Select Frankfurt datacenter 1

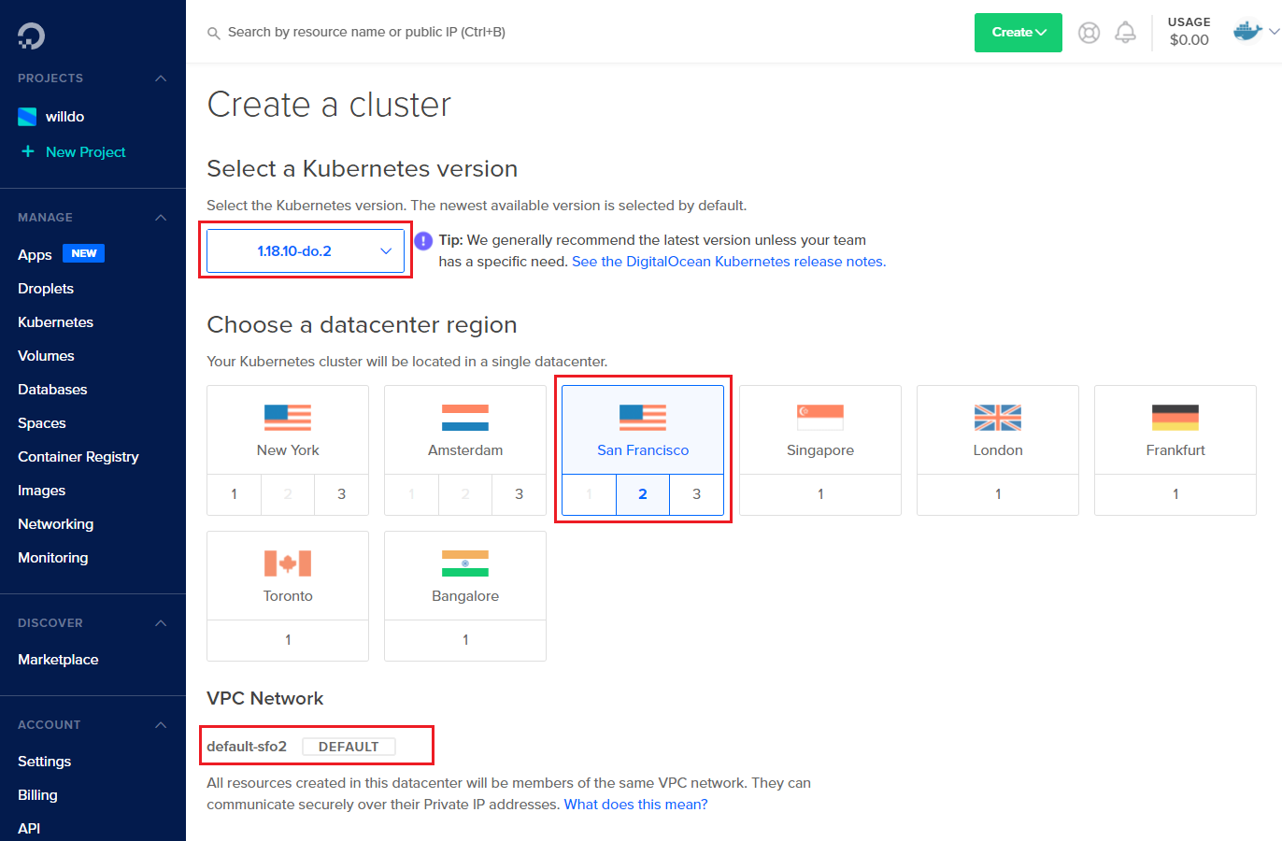1175,494
